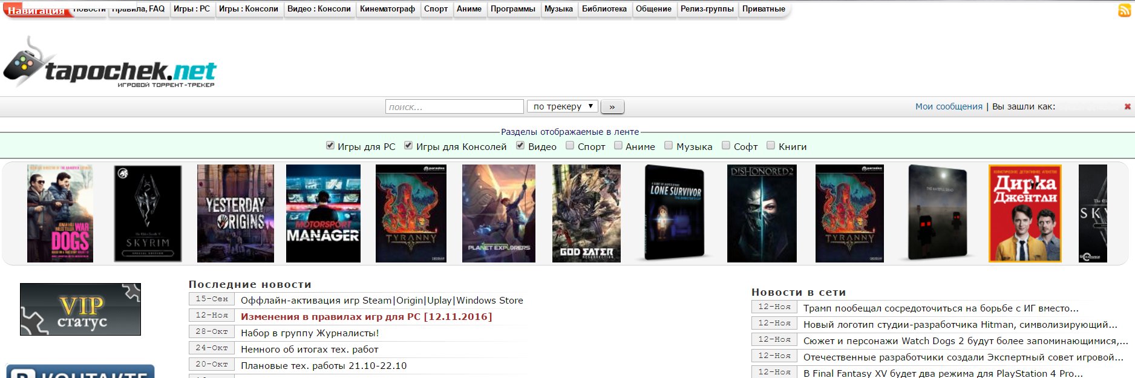The width and height of the screenshot is (1135, 378).
Task: Uncheck the Видео checkbox
Action: (x=520, y=145)
